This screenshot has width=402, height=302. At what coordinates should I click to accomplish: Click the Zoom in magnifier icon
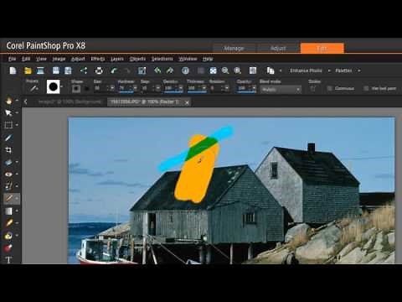click(x=238, y=70)
